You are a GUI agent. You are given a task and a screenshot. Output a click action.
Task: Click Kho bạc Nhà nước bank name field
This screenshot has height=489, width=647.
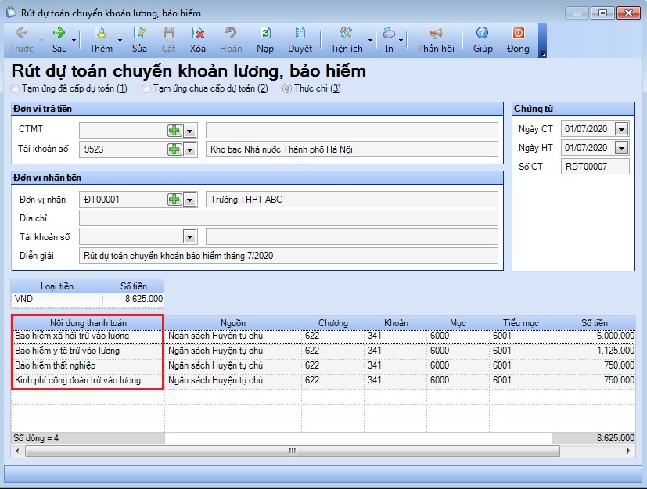click(x=352, y=149)
